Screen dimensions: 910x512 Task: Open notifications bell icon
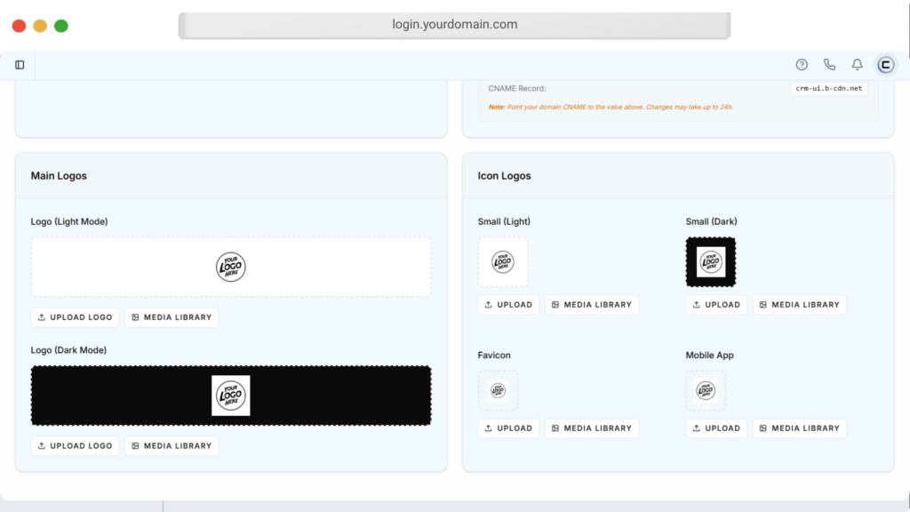pyautogui.click(x=857, y=65)
